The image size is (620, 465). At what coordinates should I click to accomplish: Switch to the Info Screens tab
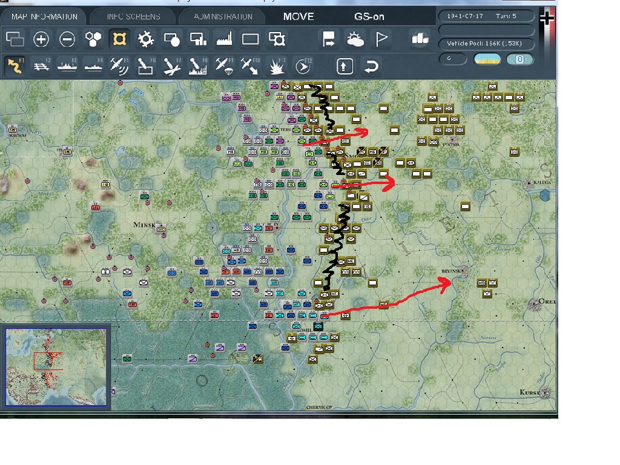point(133,16)
